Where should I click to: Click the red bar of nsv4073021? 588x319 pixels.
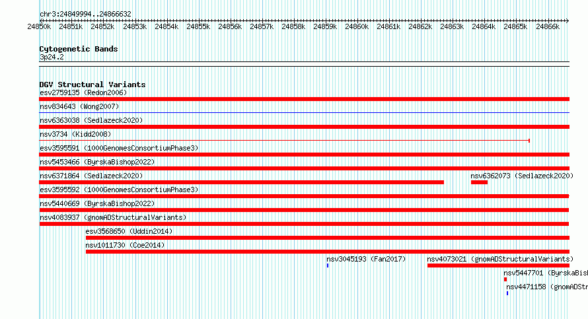pos(498,266)
